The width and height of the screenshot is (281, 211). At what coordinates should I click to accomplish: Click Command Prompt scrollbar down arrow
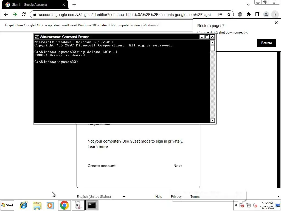tap(212, 120)
